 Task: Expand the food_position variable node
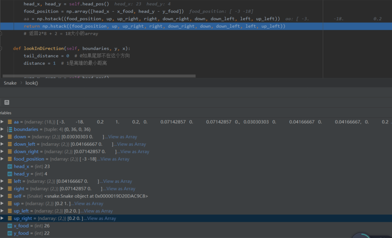2,159
